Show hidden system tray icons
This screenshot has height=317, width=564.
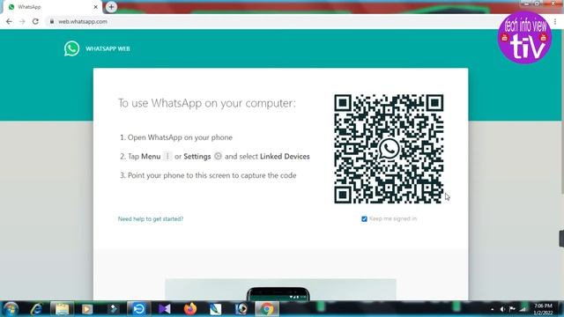[492, 309]
